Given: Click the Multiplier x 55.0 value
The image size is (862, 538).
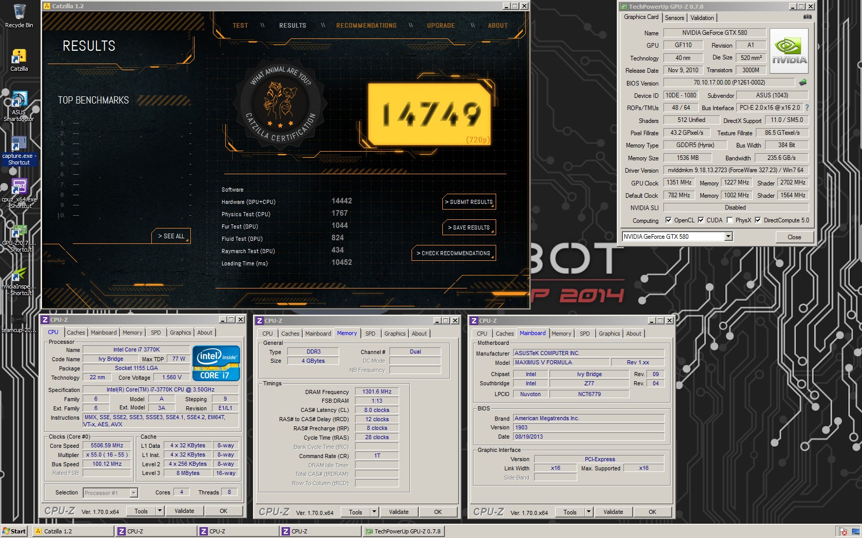Looking at the screenshot, I should [107, 455].
